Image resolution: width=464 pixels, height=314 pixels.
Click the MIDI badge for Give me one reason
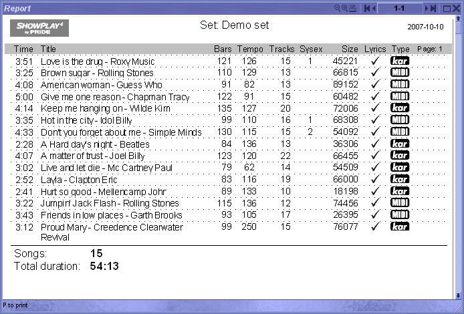[x=400, y=96]
